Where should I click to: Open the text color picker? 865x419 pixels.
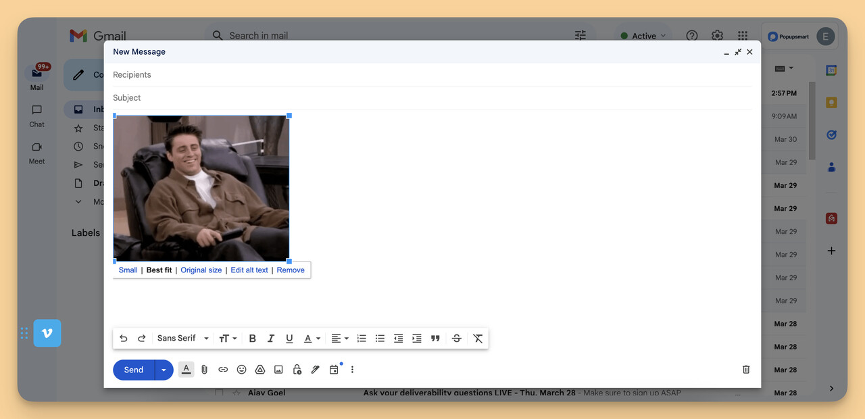click(x=312, y=339)
